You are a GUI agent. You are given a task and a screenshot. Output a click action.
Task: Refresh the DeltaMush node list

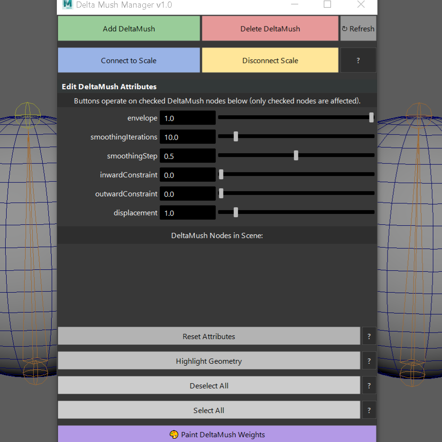(x=358, y=28)
